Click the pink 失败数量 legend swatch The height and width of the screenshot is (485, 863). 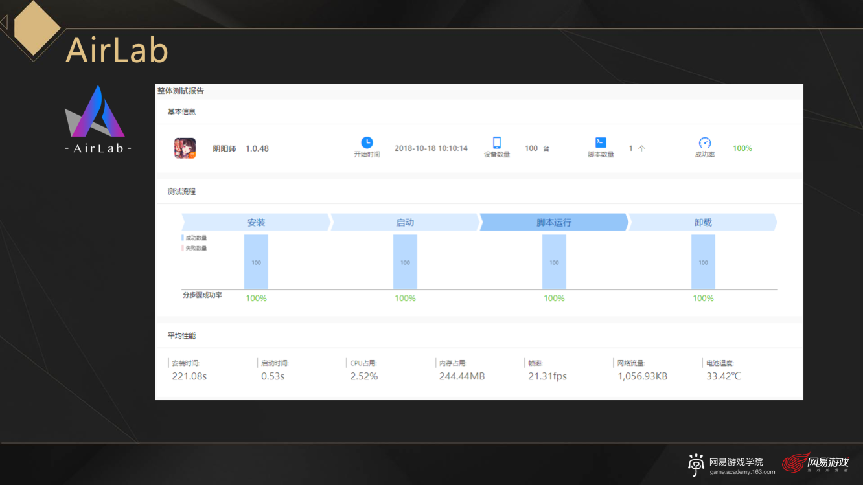pos(183,248)
